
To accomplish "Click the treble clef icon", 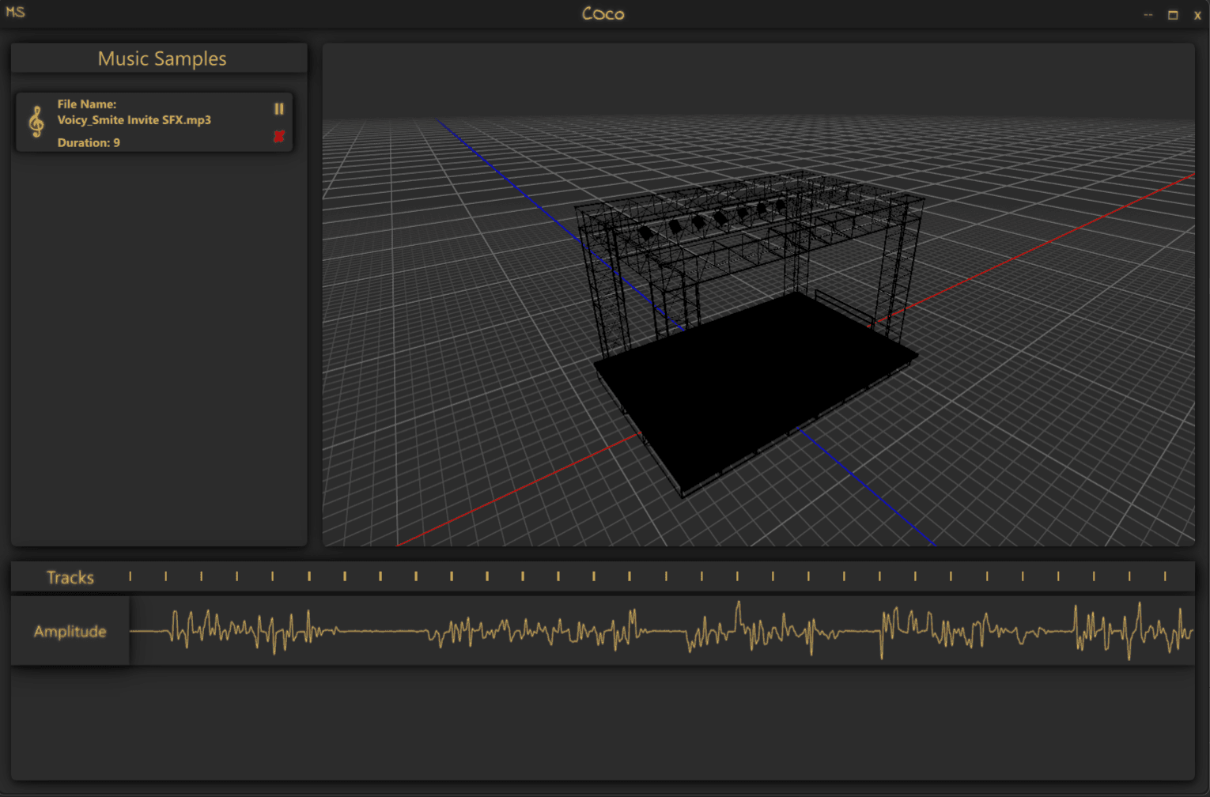I will pos(36,122).
